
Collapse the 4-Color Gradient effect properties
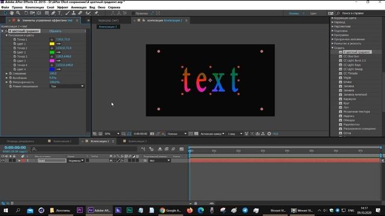pos(2,31)
